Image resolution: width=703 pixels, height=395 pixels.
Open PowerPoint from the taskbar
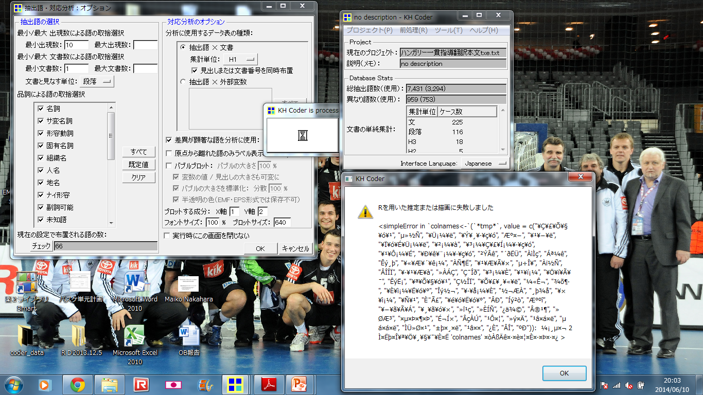click(300, 384)
